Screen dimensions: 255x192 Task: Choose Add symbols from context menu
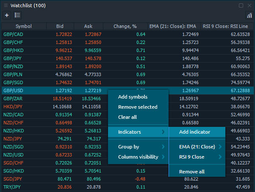pos(133,97)
